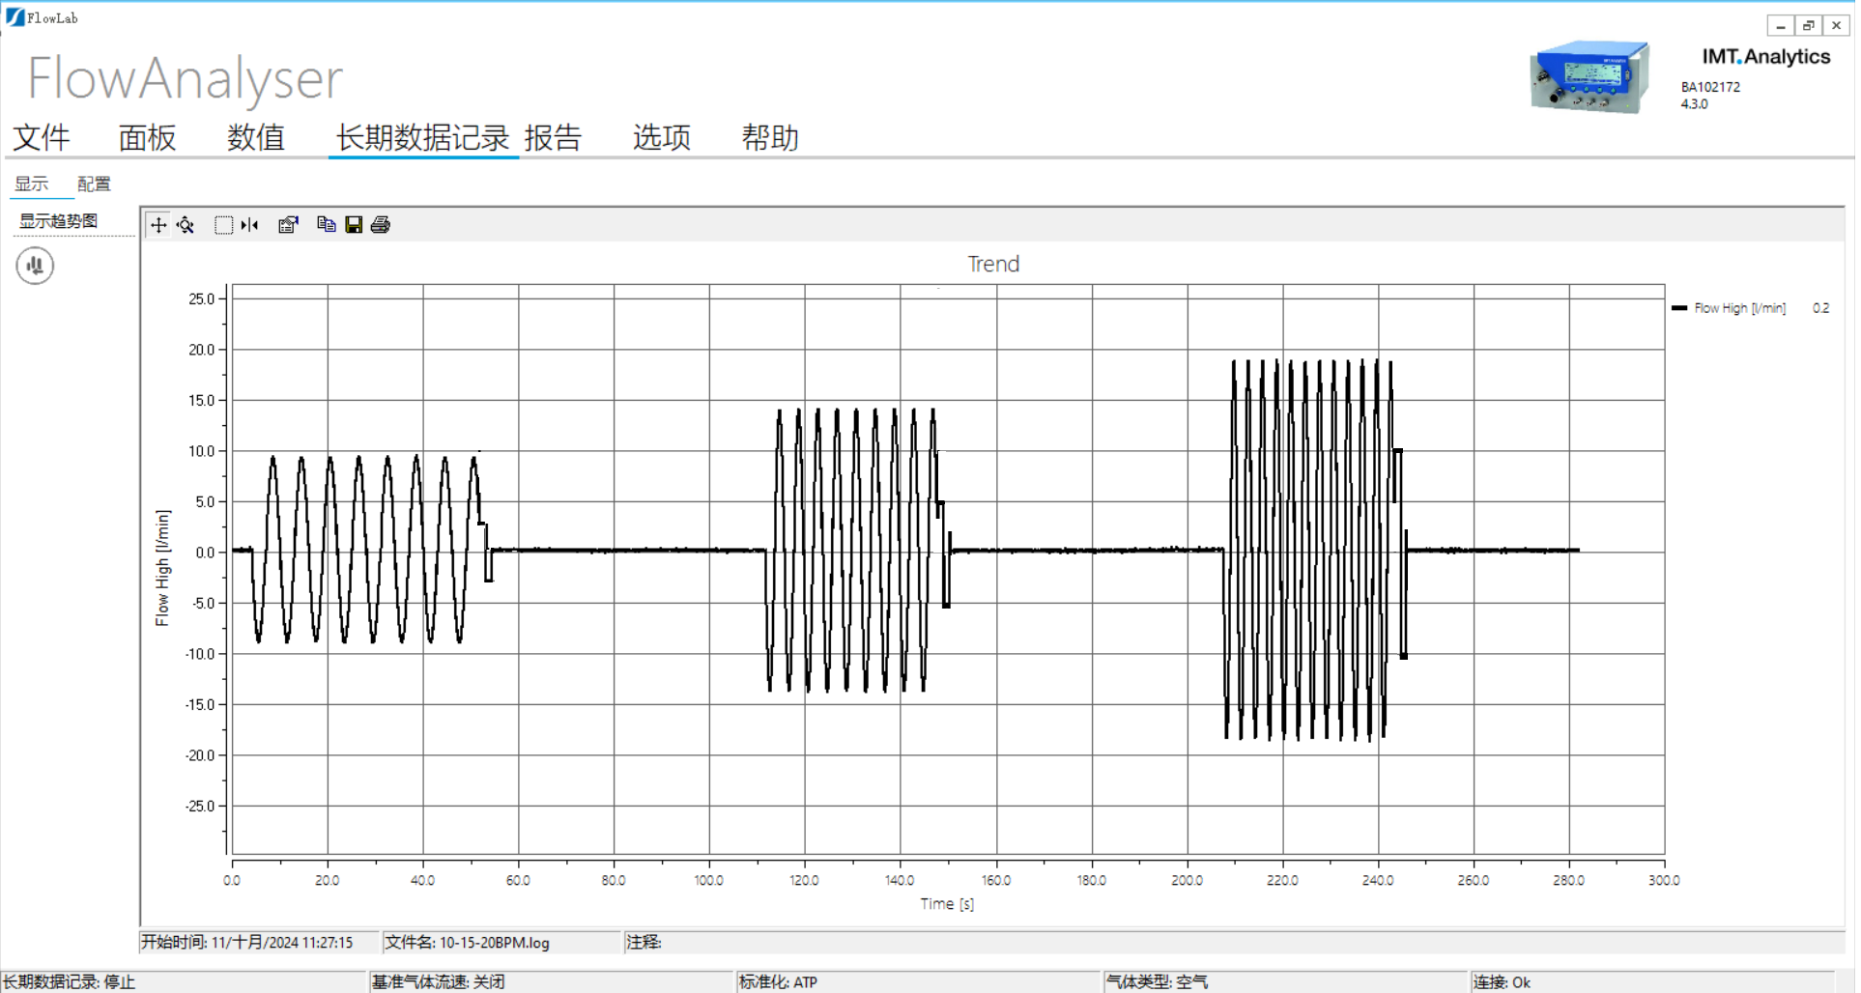
Task: Click the round load trend data button
Action: (35, 266)
